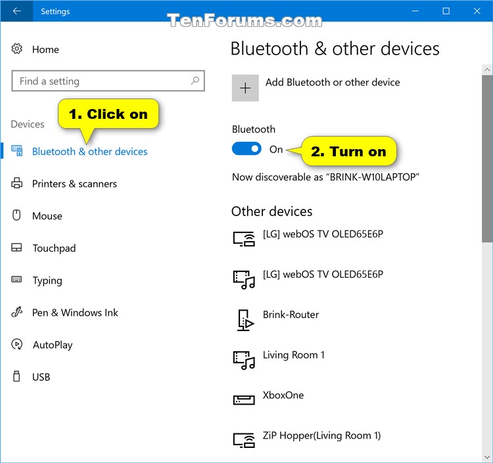Click the XboxOne console icon

click(x=244, y=400)
